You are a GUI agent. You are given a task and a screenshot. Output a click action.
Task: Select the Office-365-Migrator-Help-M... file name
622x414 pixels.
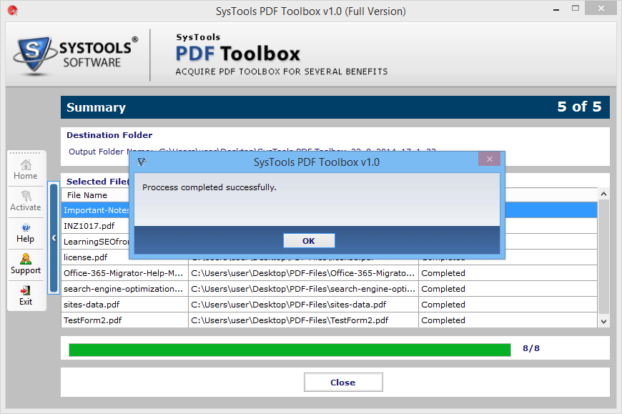point(123,273)
